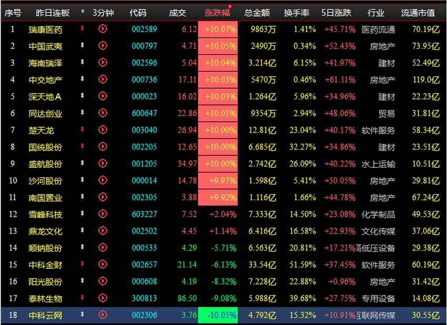The height and width of the screenshot is (325, 447).
Task: Click industry label 文化传媒
Action: (x=378, y=231)
